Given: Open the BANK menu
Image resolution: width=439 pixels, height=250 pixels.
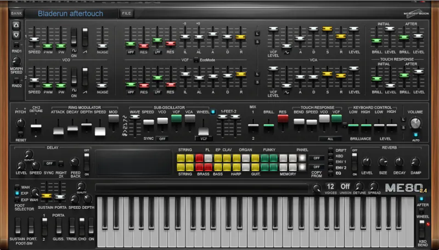Looking at the screenshot, I should (16, 13).
